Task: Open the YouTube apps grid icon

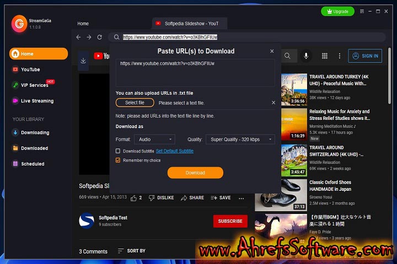Action: [x=325, y=56]
